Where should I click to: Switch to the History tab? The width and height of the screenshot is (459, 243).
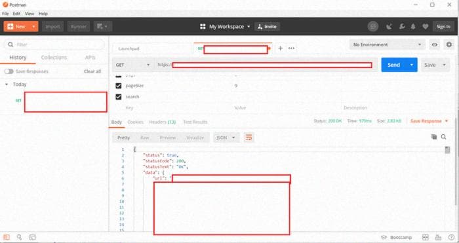pyautogui.click(x=18, y=58)
